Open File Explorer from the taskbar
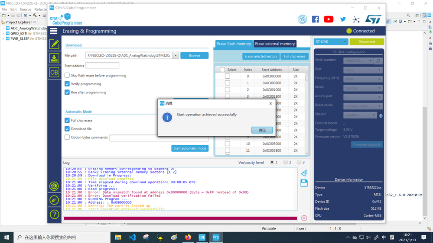 [x=118, y=237]
